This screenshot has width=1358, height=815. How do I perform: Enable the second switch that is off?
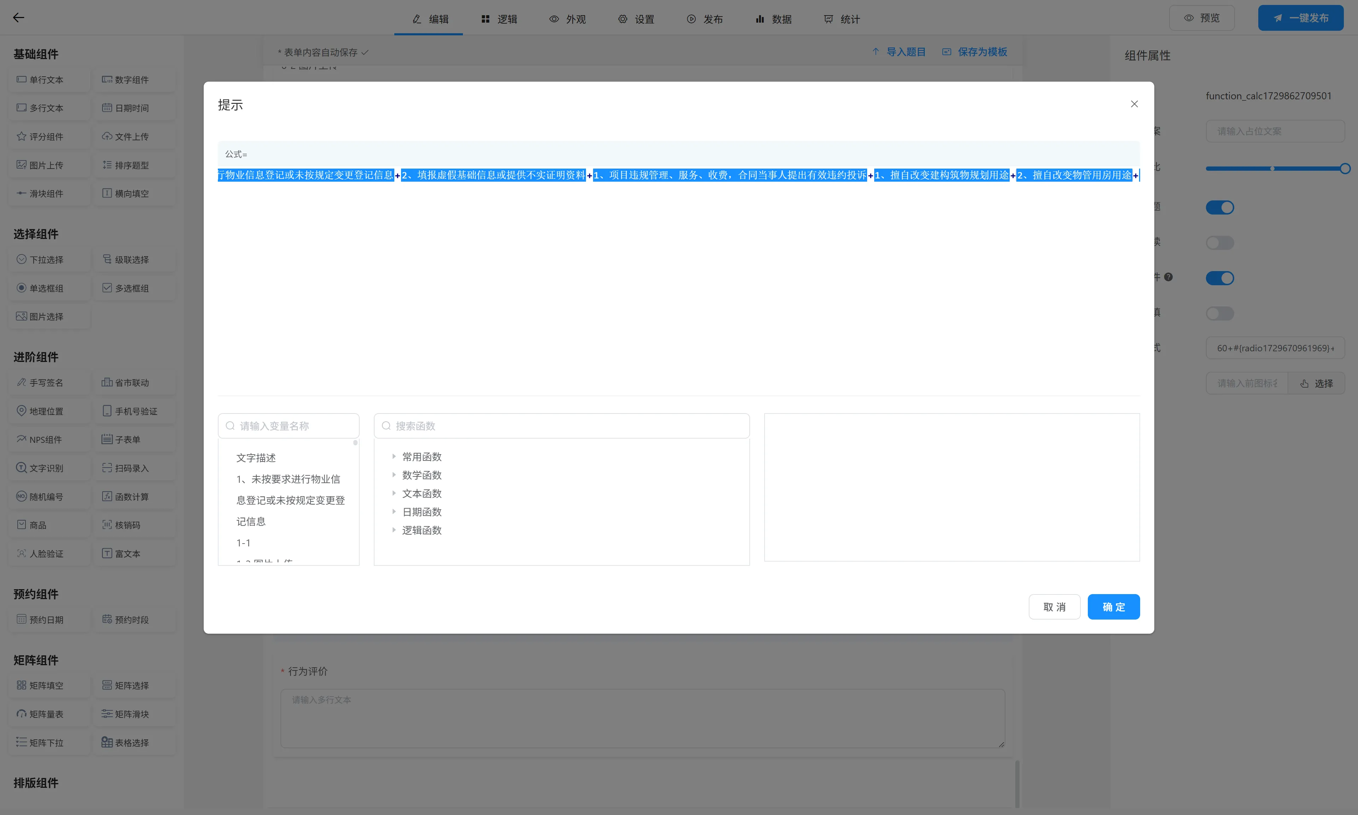coord(1220,243)
